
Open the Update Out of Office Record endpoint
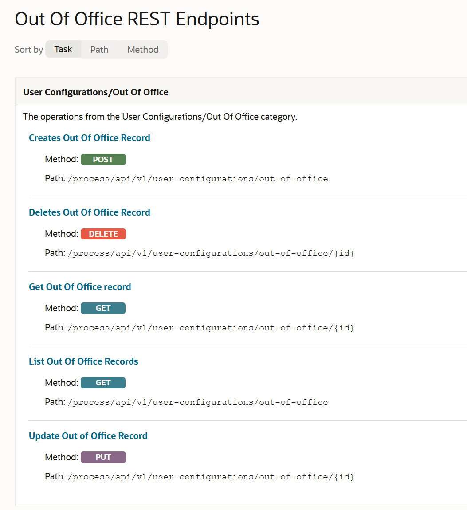(88, 436)
